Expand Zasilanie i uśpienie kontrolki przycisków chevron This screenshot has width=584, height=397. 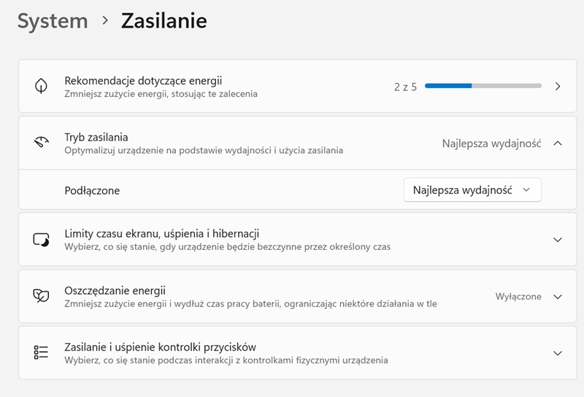coord(558,353)
